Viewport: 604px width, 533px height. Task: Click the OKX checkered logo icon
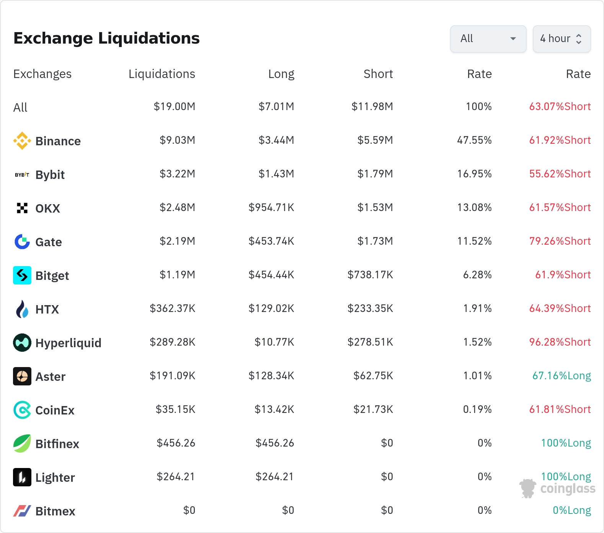point(22,208)
